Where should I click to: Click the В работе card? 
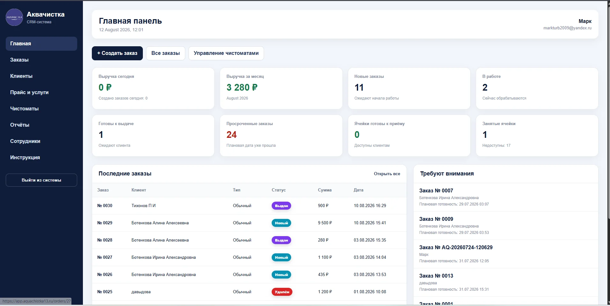(x=537, y=88)
